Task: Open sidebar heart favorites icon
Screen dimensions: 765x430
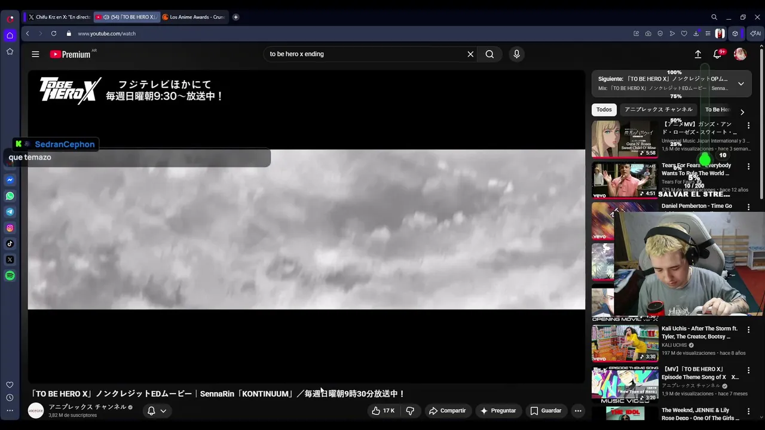Action: 10,385
